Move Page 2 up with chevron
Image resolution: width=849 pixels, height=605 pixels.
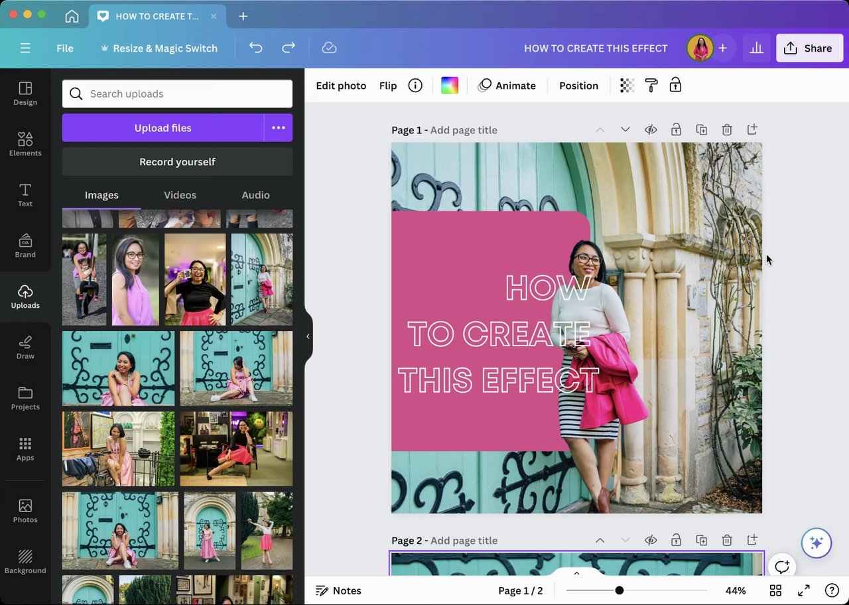coord(600,541)
